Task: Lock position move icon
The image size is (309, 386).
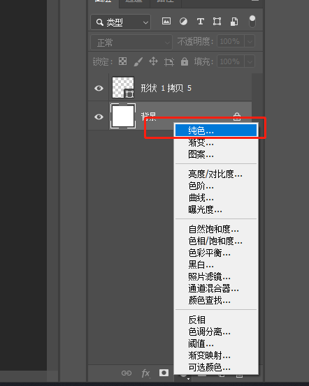Action: click(x=153, y=61)
